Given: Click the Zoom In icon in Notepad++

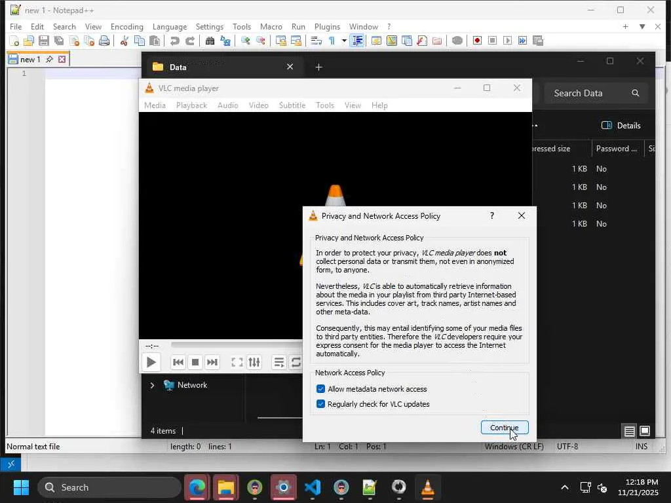Looking at the screenshot, I should tap(245, 41).
